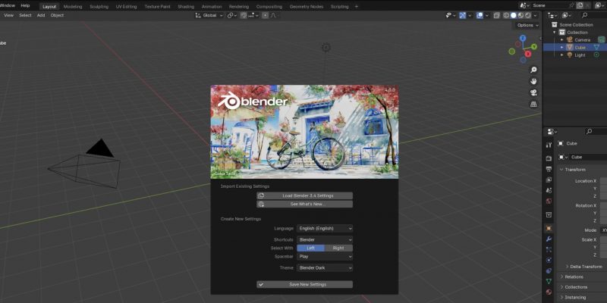Screen dimensions: 607x303
Task: Open the Collection properties tab icon
Action: point(549,214)
